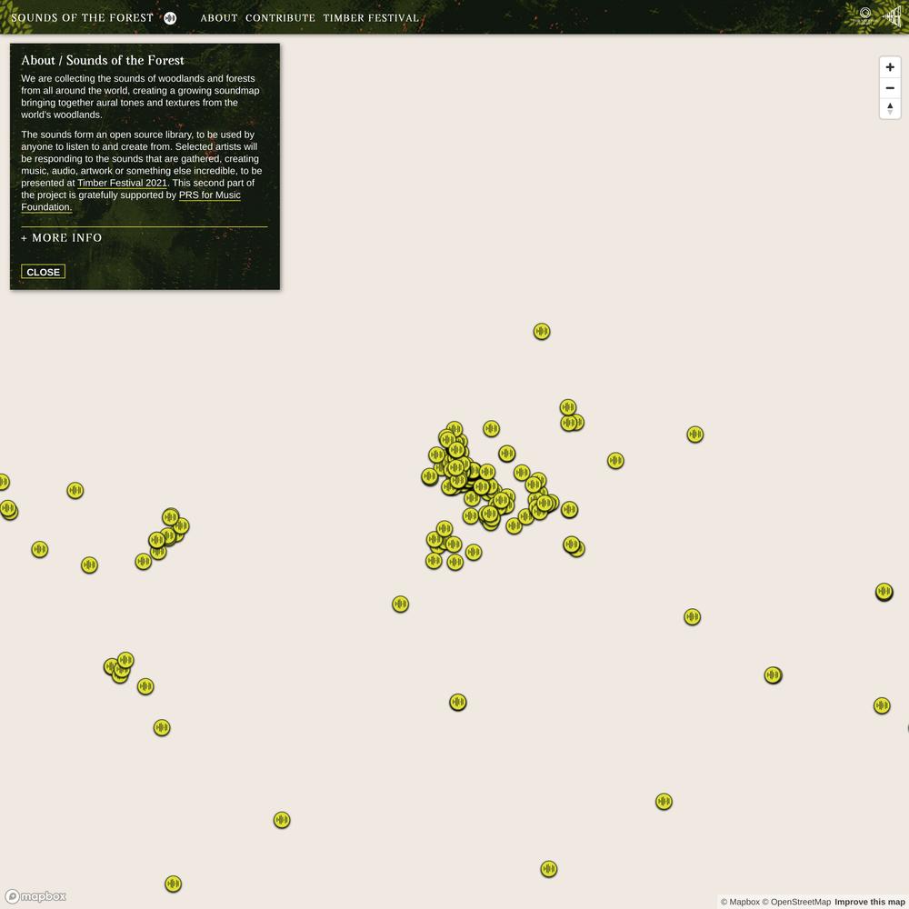Viewport: 909px width, 909px height.
Task: Click the Mapbox logo in the map corner
Action: point(36,896)
